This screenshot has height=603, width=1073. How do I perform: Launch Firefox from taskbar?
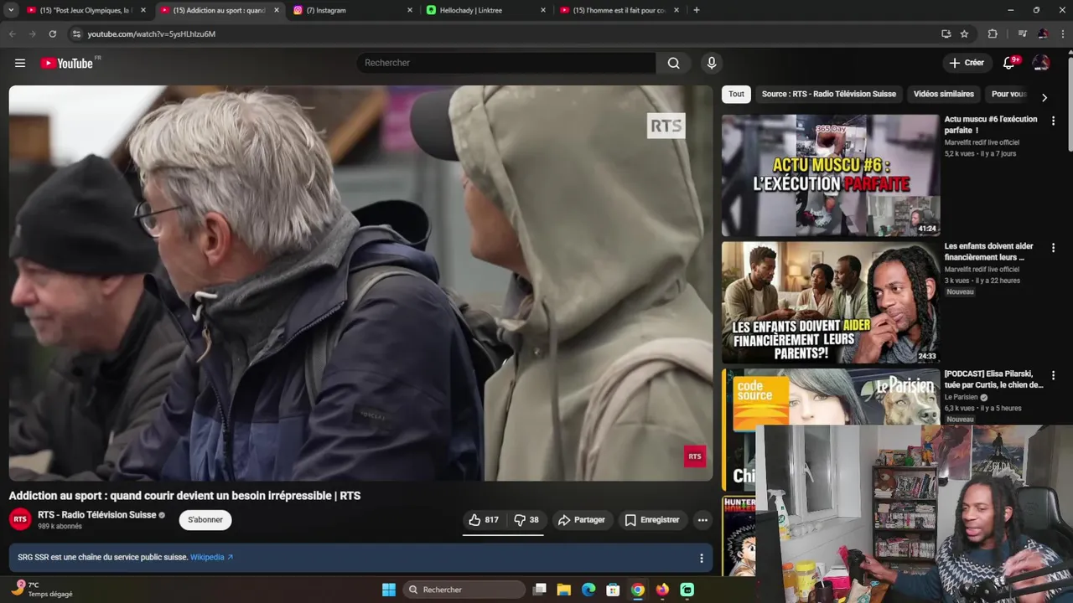click(x=662, y=590)
